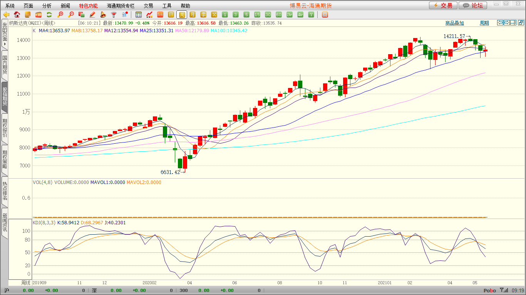Click the F10 info icon
Image resolution: width=526 pixels, height=295 pixels.
[x=39, y=15]
